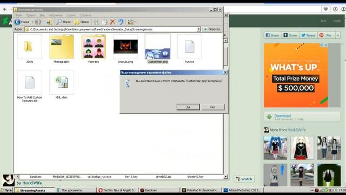346x195 pixels.
Task: Open the girl under dark arch thumbnail
Action: [x=329, y=175]
